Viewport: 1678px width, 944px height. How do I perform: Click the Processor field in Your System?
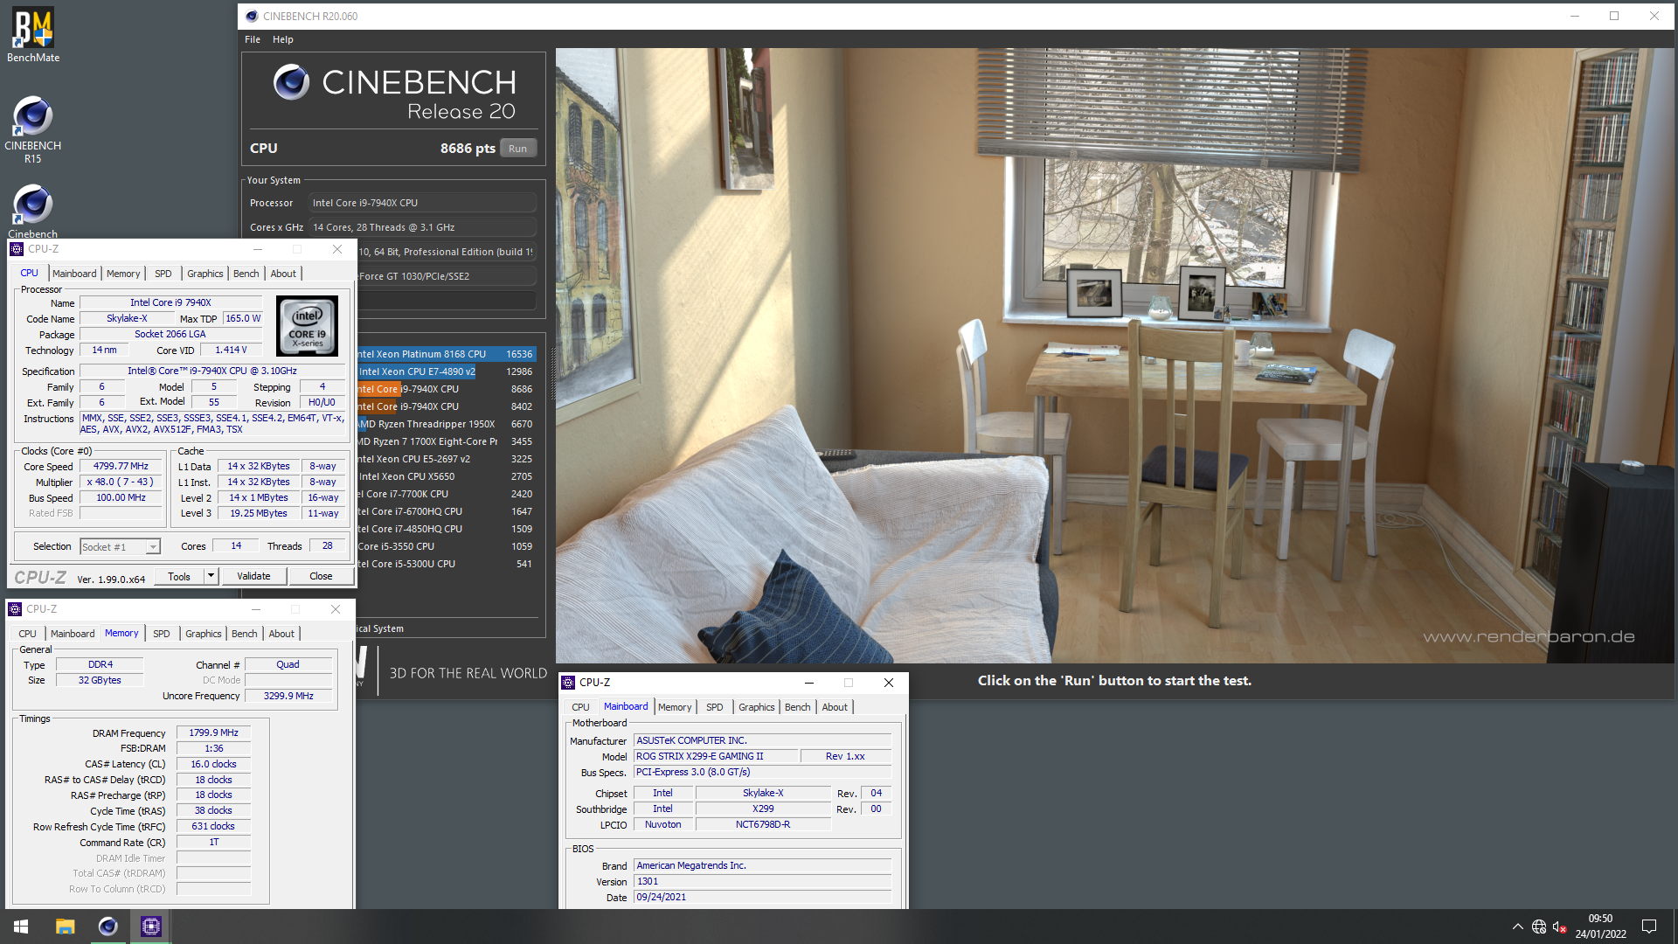[x=422, y=203]
